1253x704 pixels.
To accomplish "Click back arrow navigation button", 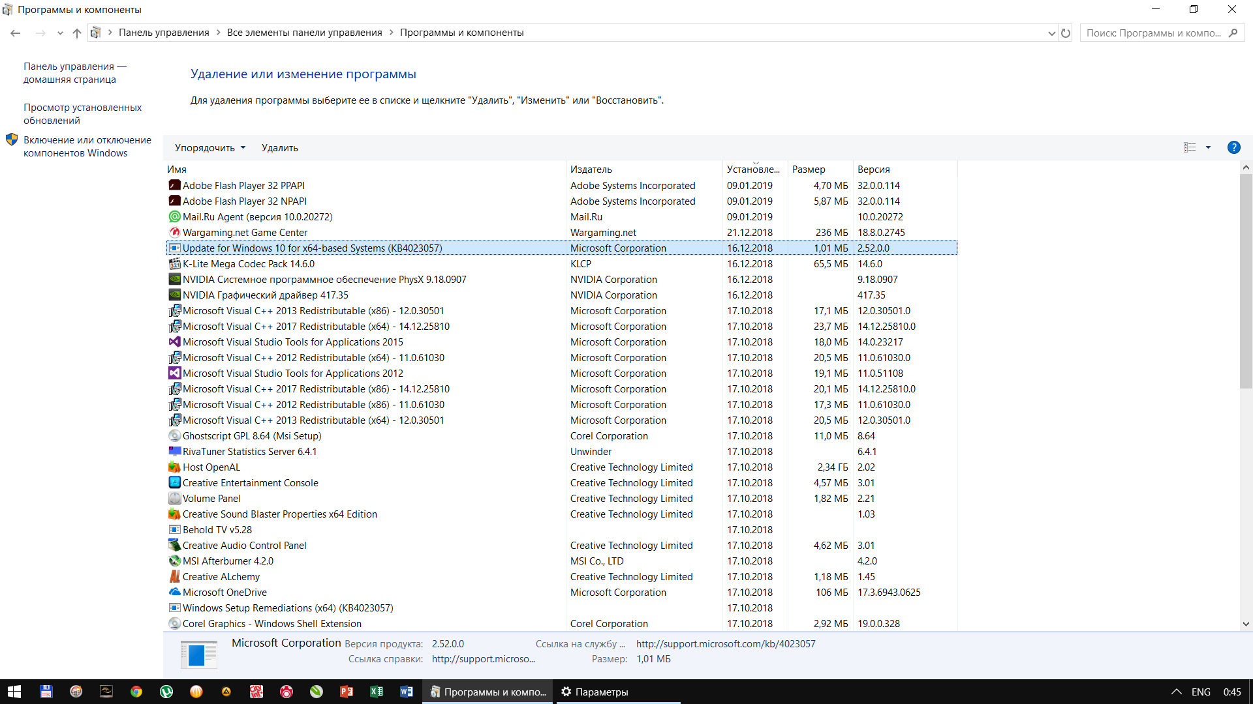I will coord(16,33).
